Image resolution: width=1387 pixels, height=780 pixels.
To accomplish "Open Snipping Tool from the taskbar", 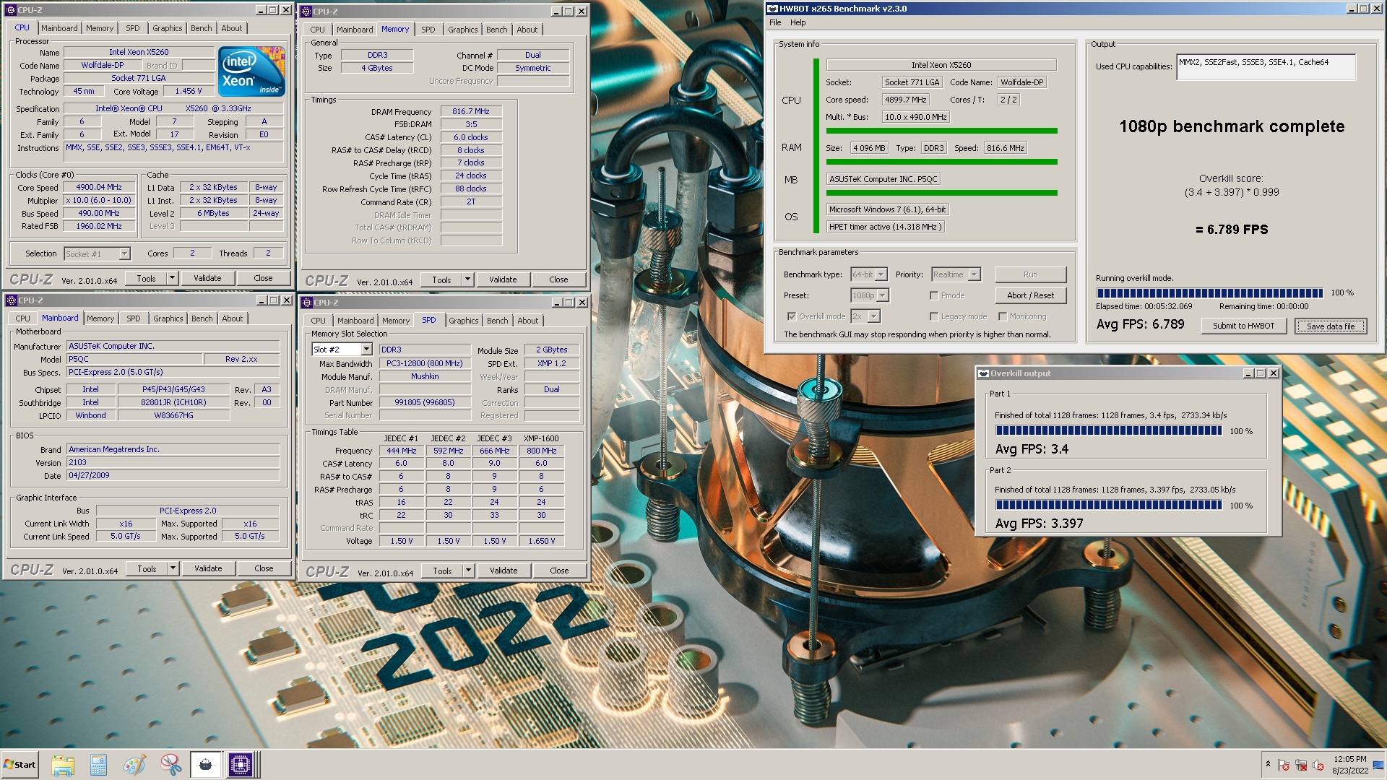I will 170,765.
